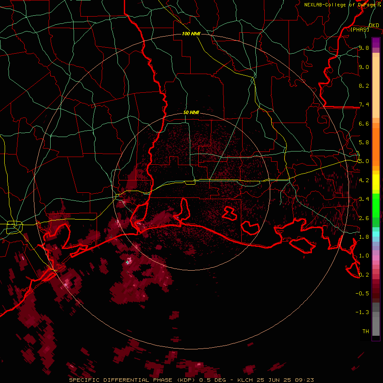Click the 5.0 legend value
Screen dimensions: 383x383
pos(364,161)
